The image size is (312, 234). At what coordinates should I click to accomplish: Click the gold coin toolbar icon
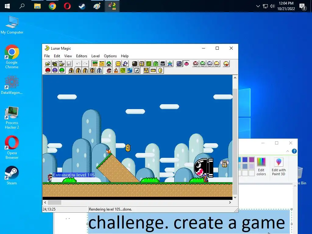[x=160, y=70]
